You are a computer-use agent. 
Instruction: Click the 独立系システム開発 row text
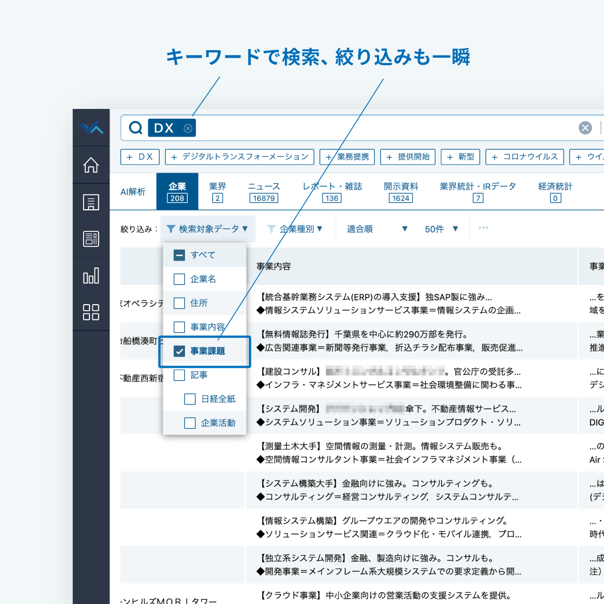(389, 564)
